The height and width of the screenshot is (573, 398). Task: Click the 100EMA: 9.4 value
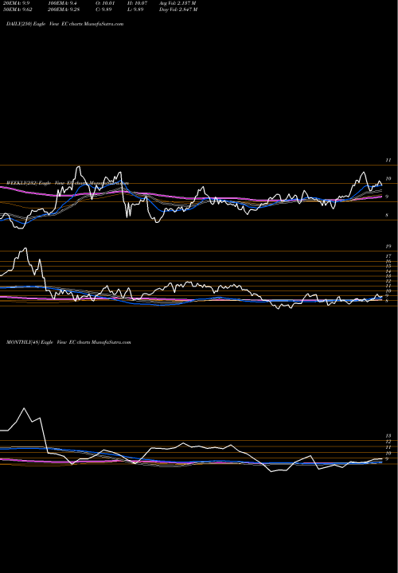pos(63,3)
